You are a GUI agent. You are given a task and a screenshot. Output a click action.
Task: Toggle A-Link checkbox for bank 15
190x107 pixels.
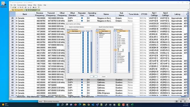point(83,56)
